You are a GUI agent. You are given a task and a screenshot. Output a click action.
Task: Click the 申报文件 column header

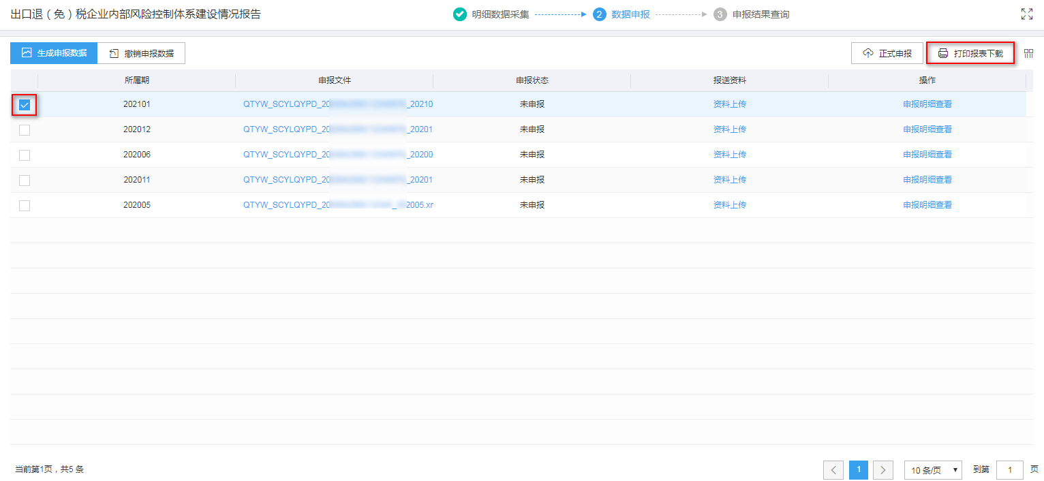[x=335, y=80]
